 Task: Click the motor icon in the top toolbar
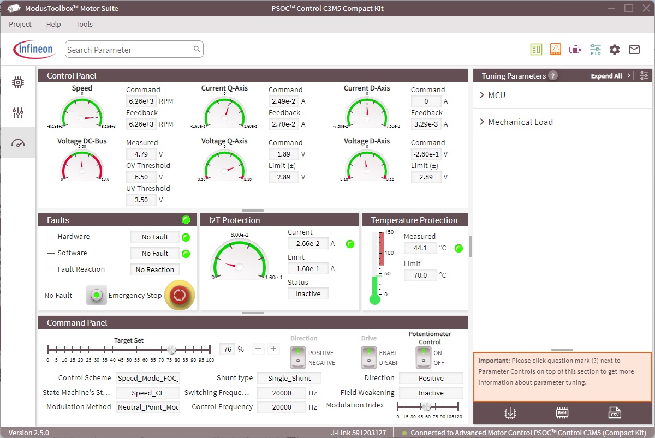pos(575,50)
